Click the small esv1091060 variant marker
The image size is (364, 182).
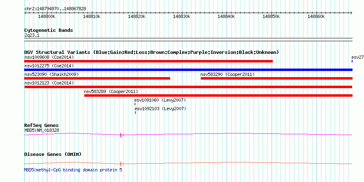tap(135, 104)
